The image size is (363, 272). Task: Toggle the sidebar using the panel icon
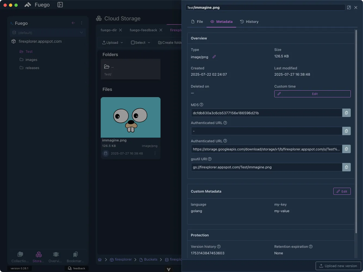(x=60, y=5)
